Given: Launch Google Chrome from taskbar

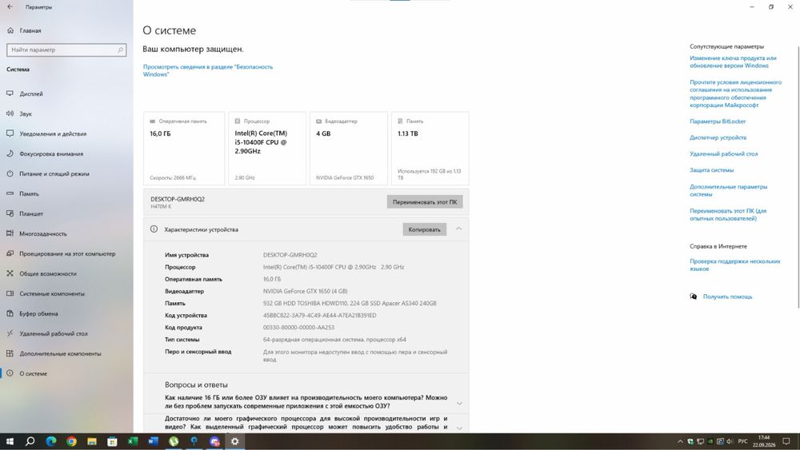Looking at the screenshot, I should (71, 441).
